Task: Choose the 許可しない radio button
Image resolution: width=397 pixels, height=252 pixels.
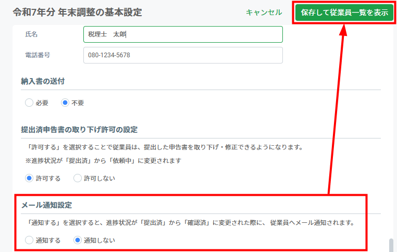Action: click(78, 178)
